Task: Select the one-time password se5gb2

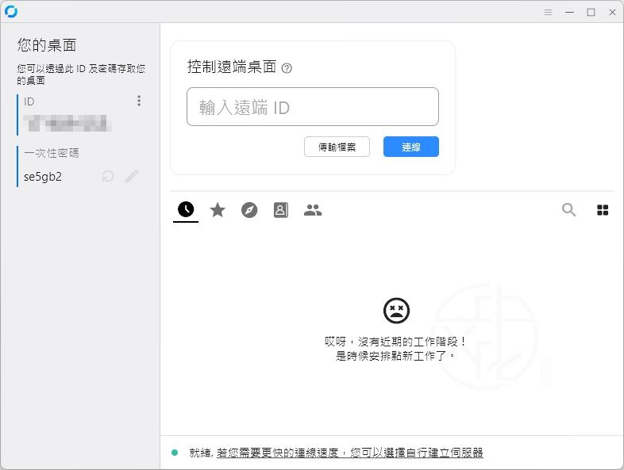Action: click(43, 177)
